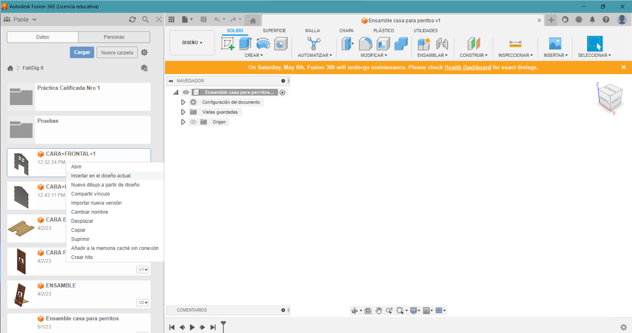Jump to timeline beginning
Image resolution: width=632 pixels, height=333 pixels.
(171, 327)
